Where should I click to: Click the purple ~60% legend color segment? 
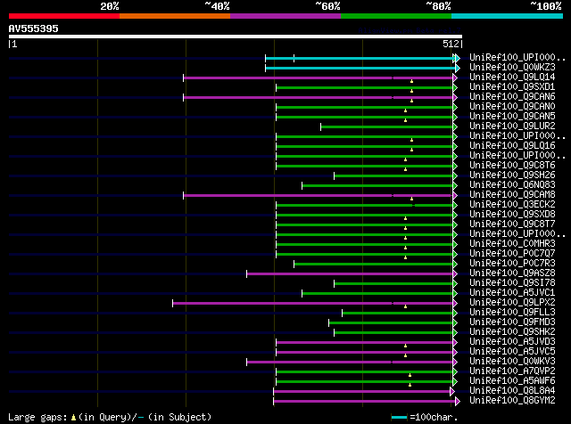click(x=285, y=16)
